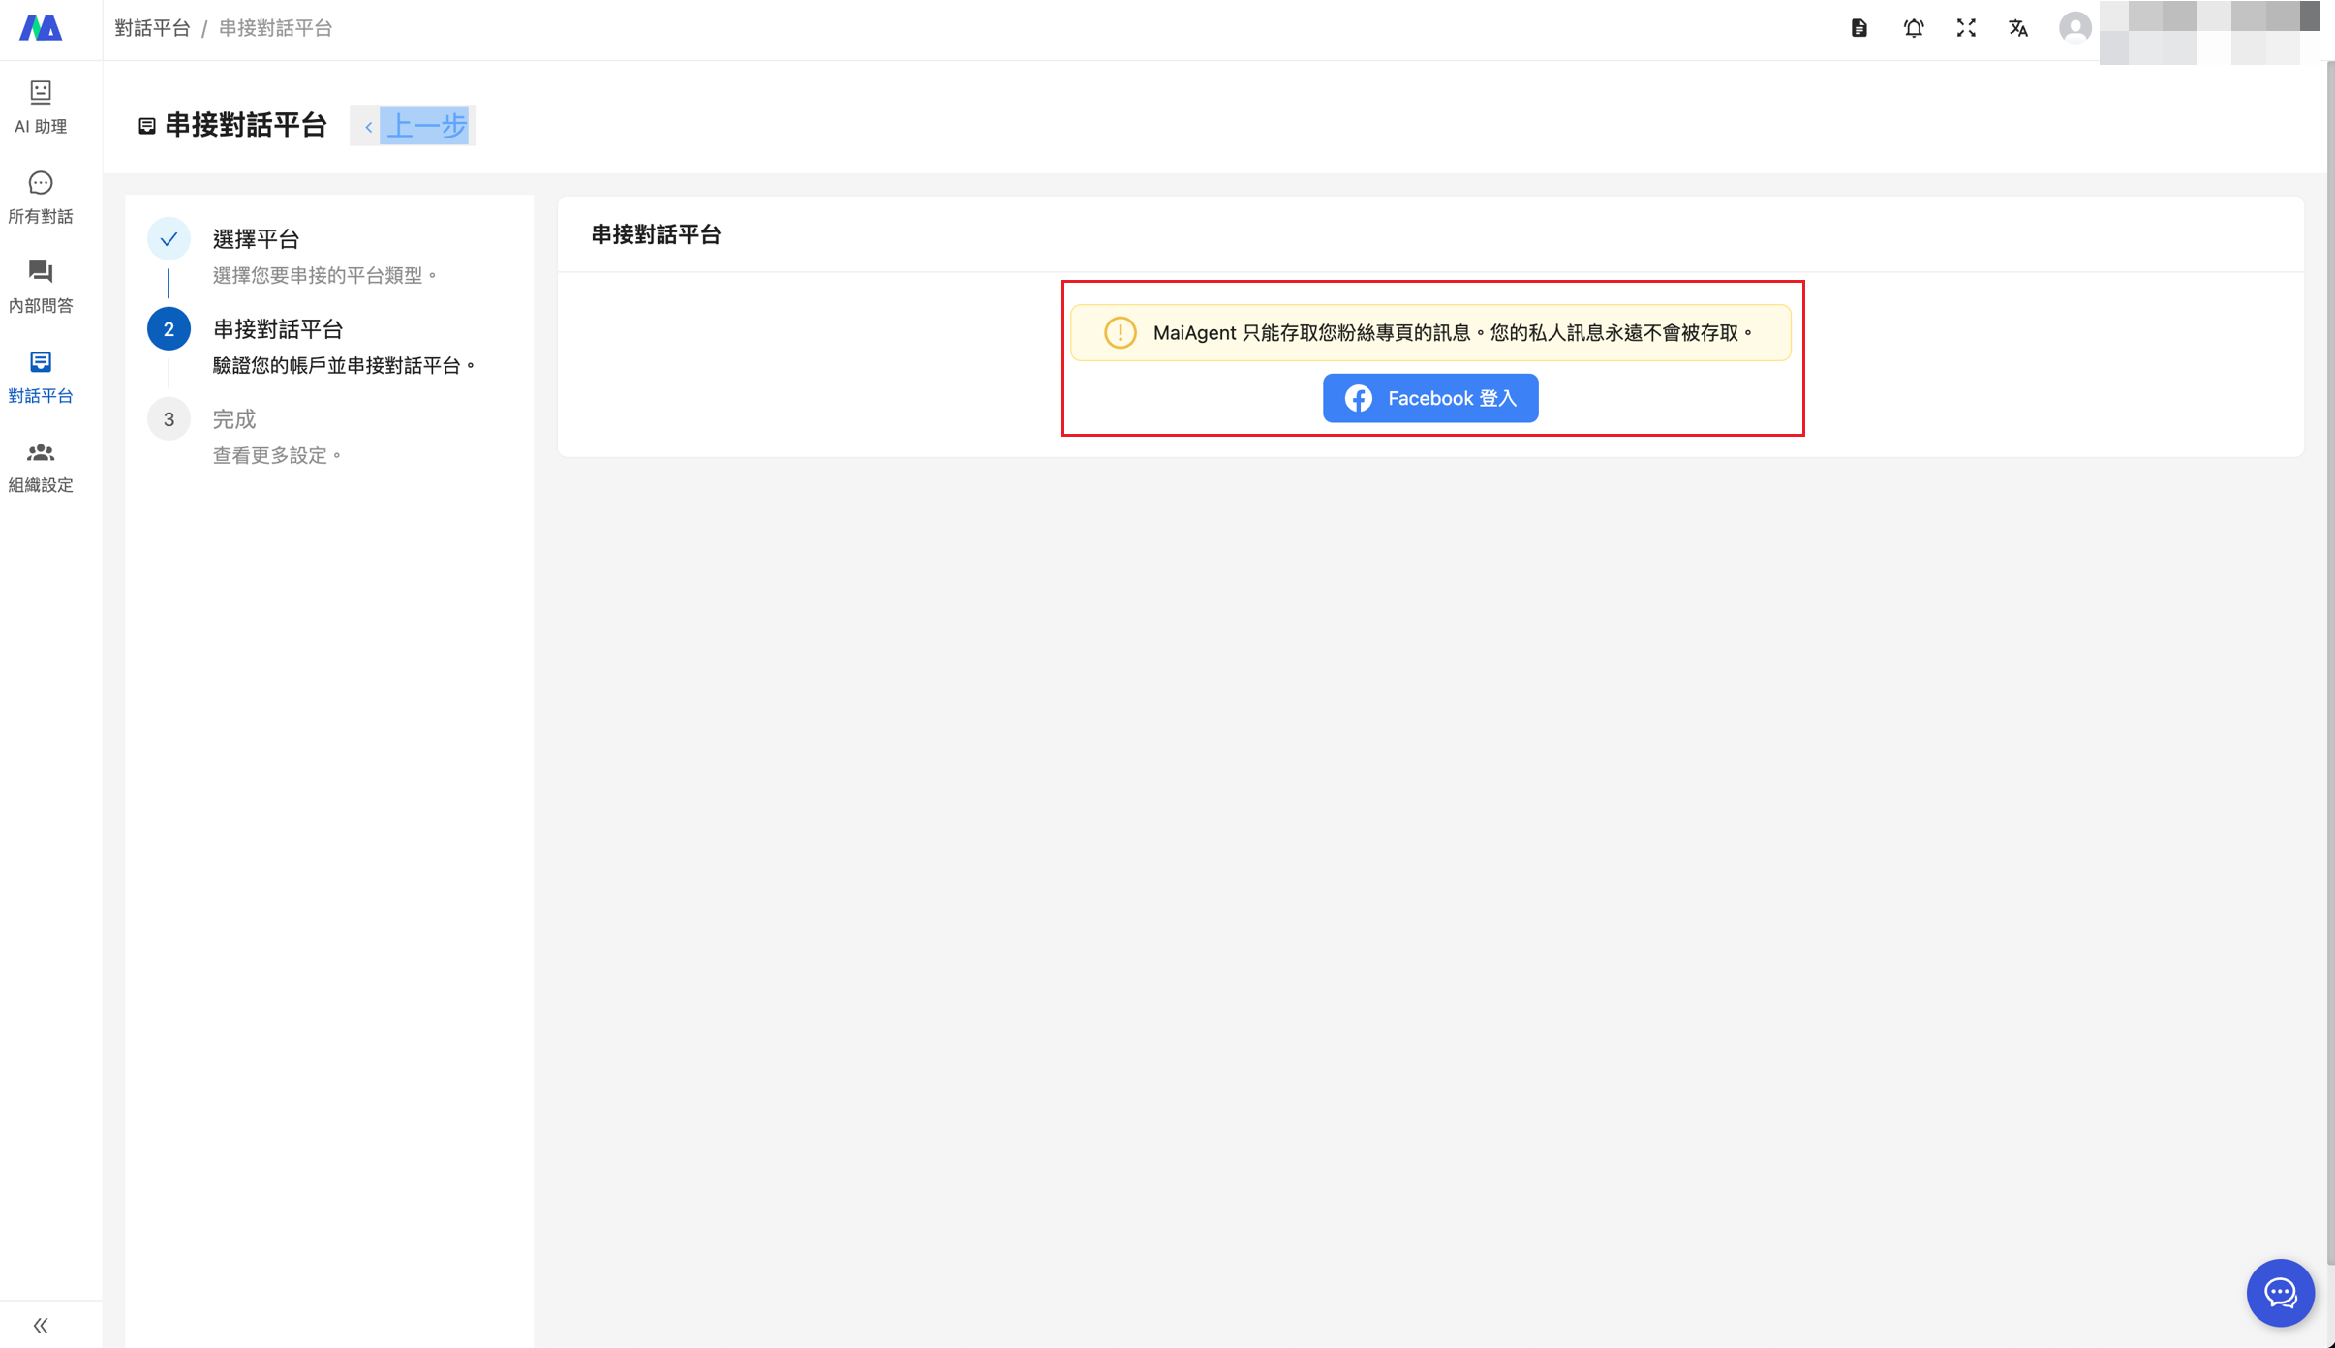2335x1348 pixels.
Task: Select step 2 串接對話平台
Action: pos(277,329)
